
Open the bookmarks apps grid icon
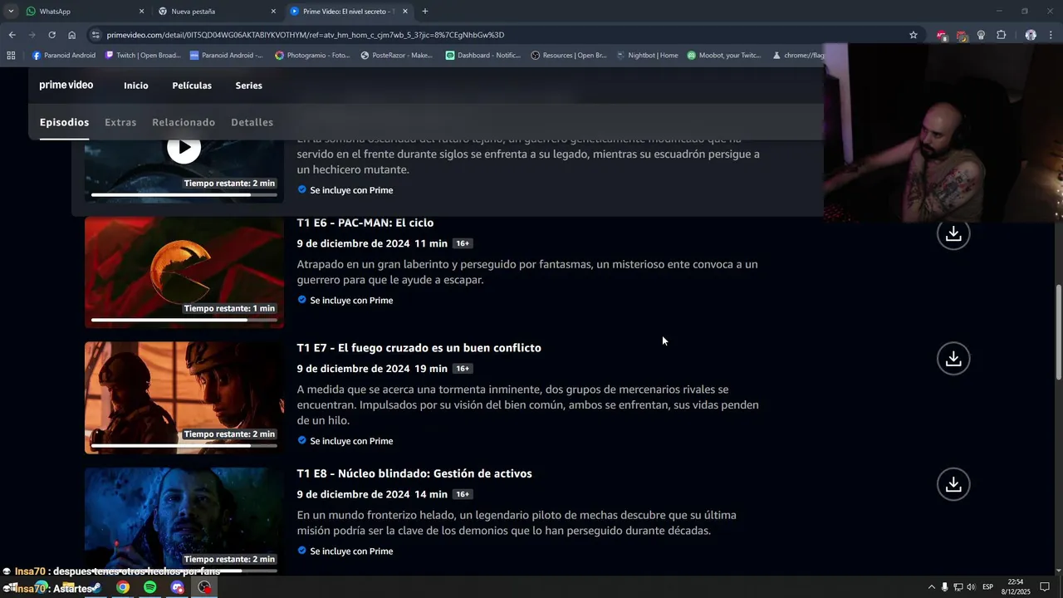(11, 56)
